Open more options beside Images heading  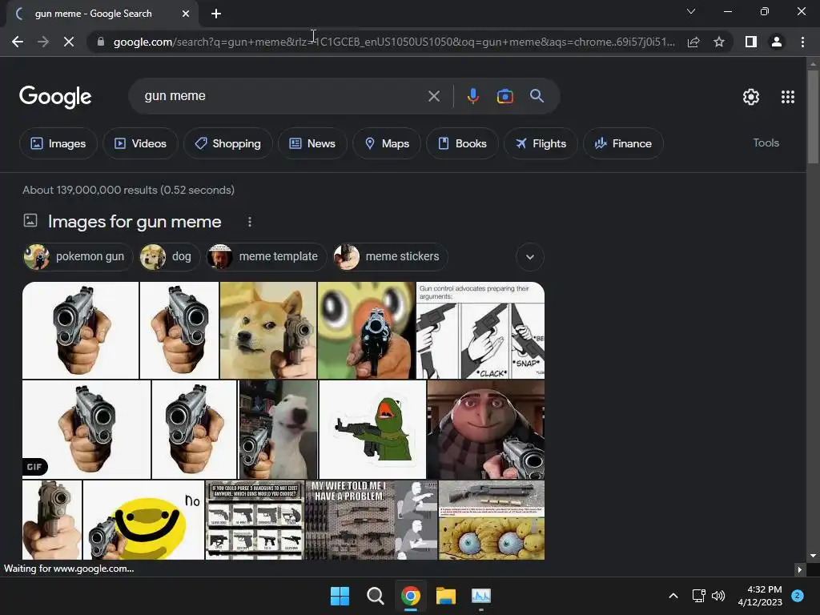[250, 222]
